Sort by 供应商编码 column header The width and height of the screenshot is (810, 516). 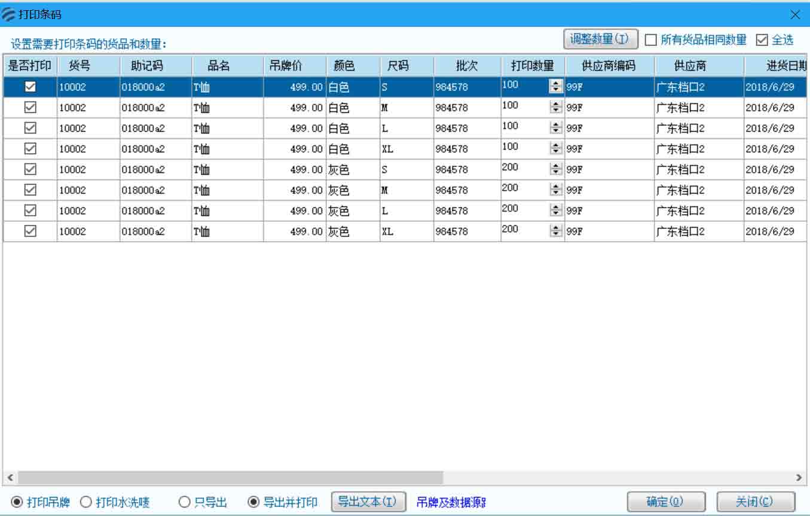coord(609,66)
